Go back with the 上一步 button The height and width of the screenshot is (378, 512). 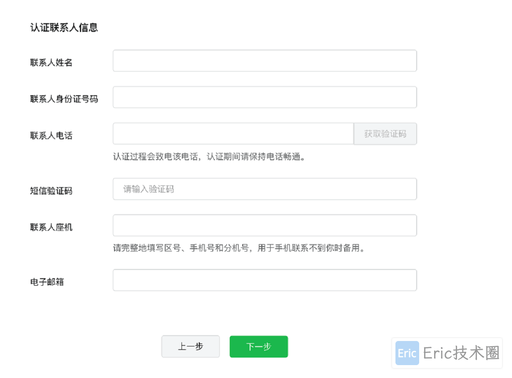coord(190,347)
